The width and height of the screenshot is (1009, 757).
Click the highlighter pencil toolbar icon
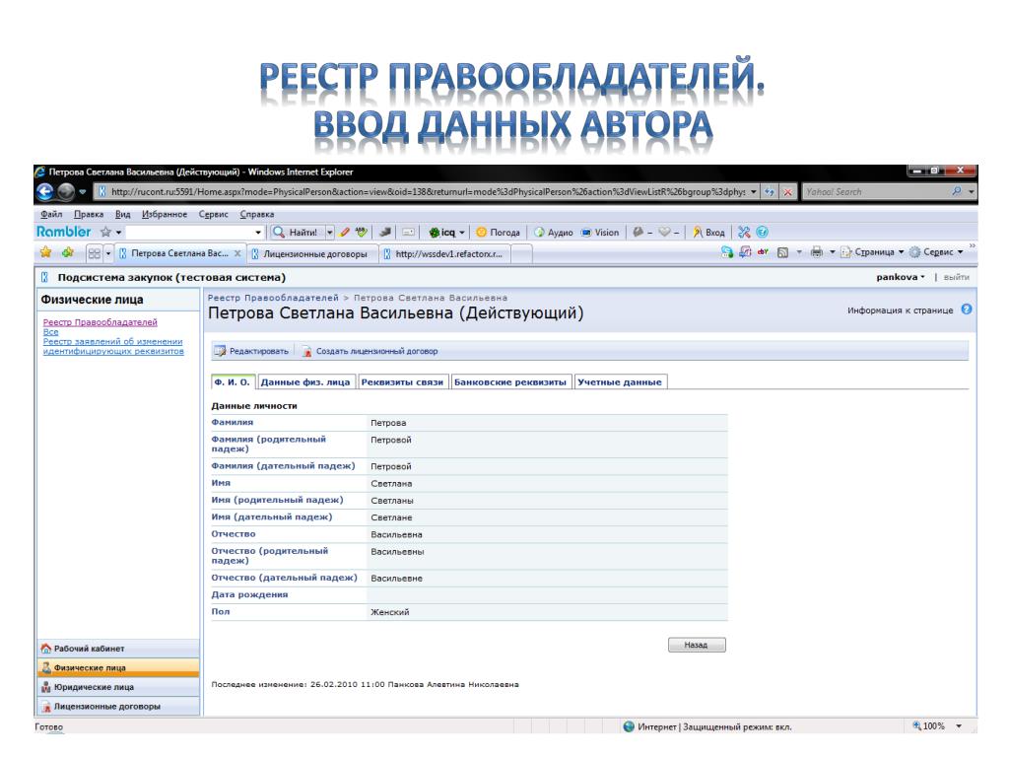(345, 233)
